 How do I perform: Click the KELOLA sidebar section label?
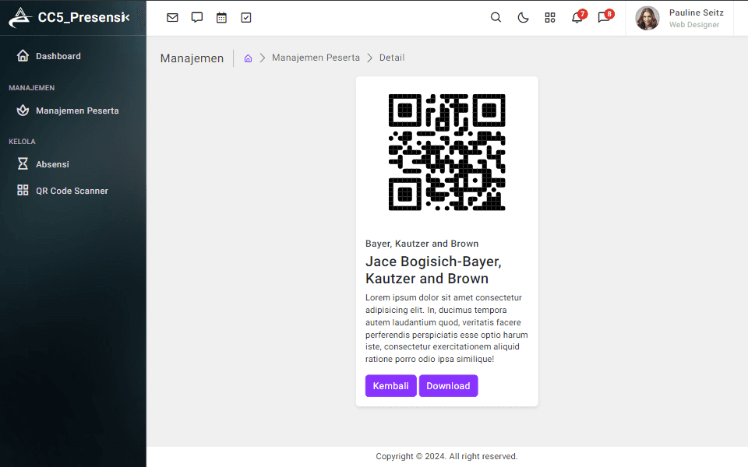click(22, 142)
